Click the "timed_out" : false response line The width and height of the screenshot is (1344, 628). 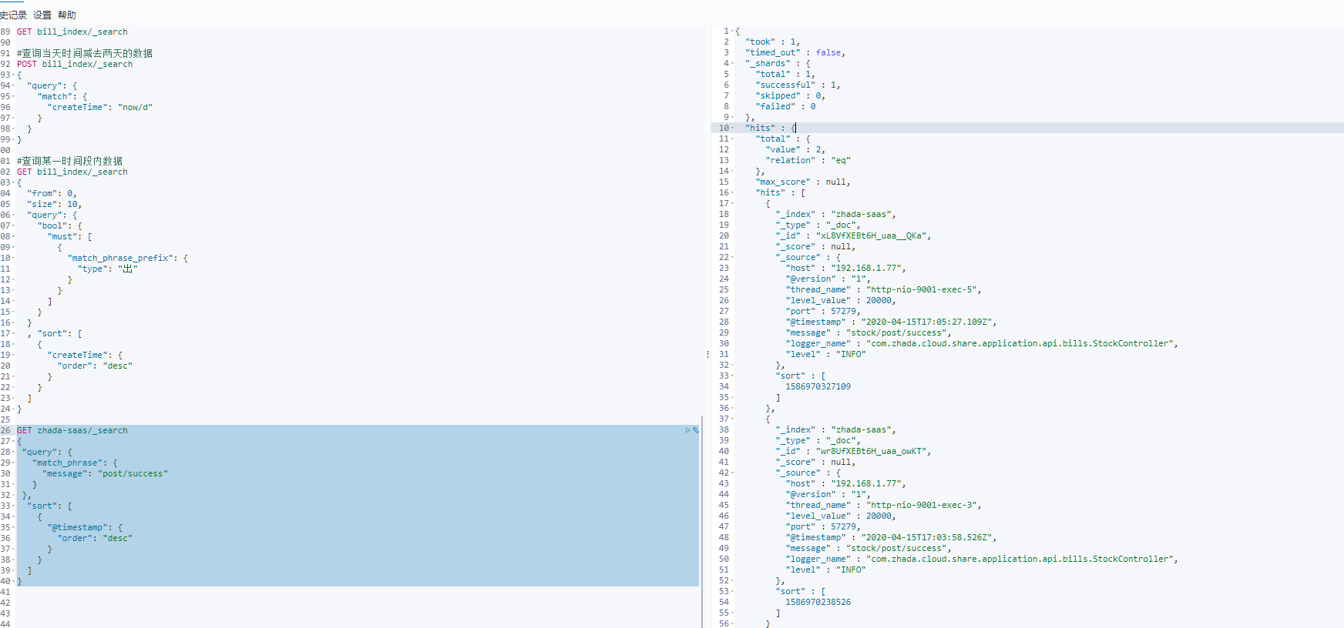(795, 52)
